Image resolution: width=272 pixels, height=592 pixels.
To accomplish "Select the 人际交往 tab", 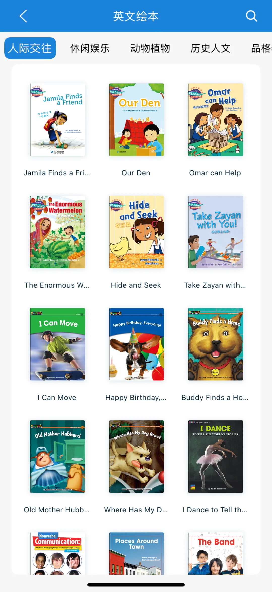I will point(30,48).
